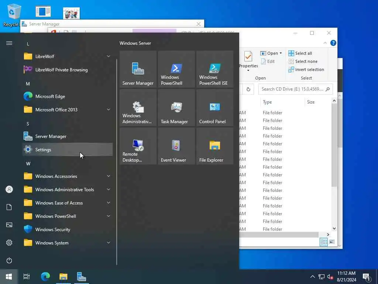
Task: Launch the Windows PowerShell tile
Action: coord(176,69)
